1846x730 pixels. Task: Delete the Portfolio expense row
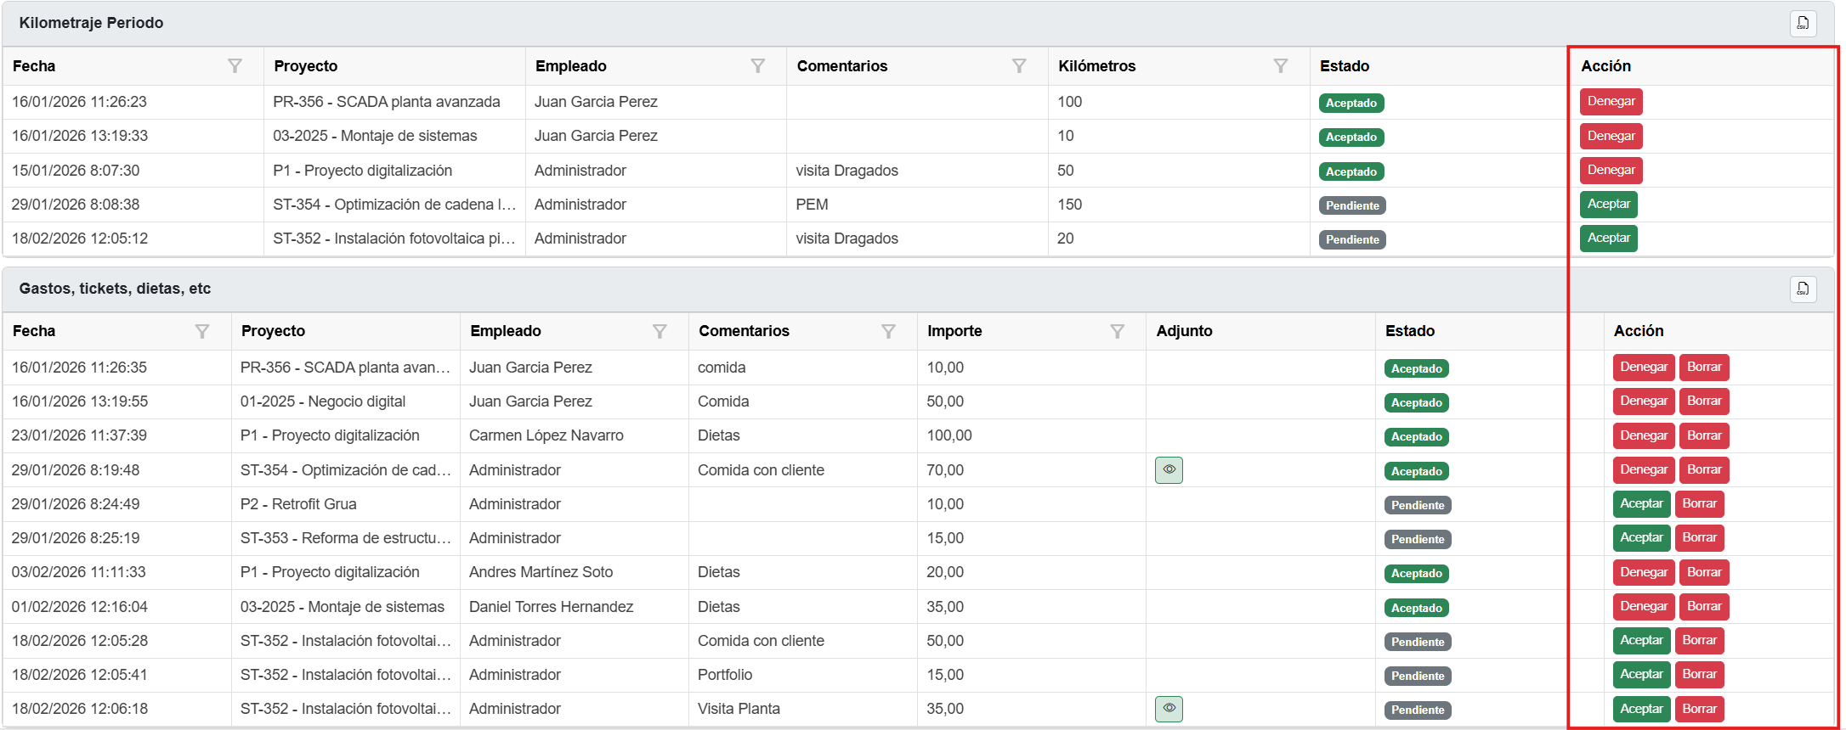(x=1699, y=675)
